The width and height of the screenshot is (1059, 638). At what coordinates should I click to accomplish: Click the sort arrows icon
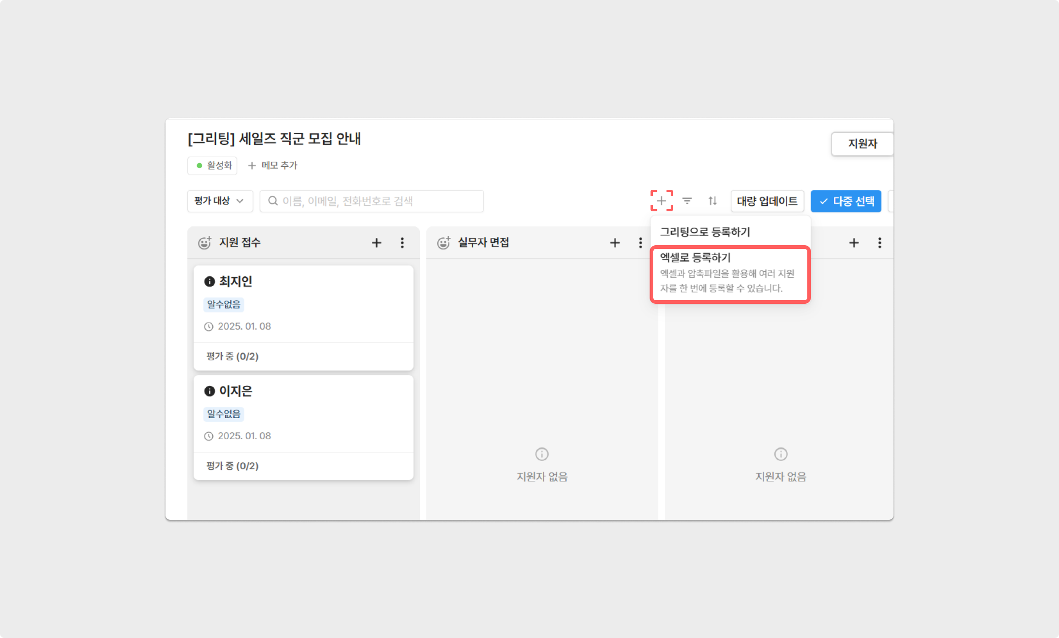712,201
